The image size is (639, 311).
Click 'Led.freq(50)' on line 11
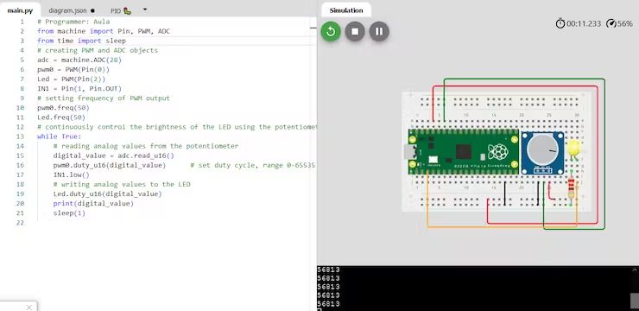pos(61,117)
